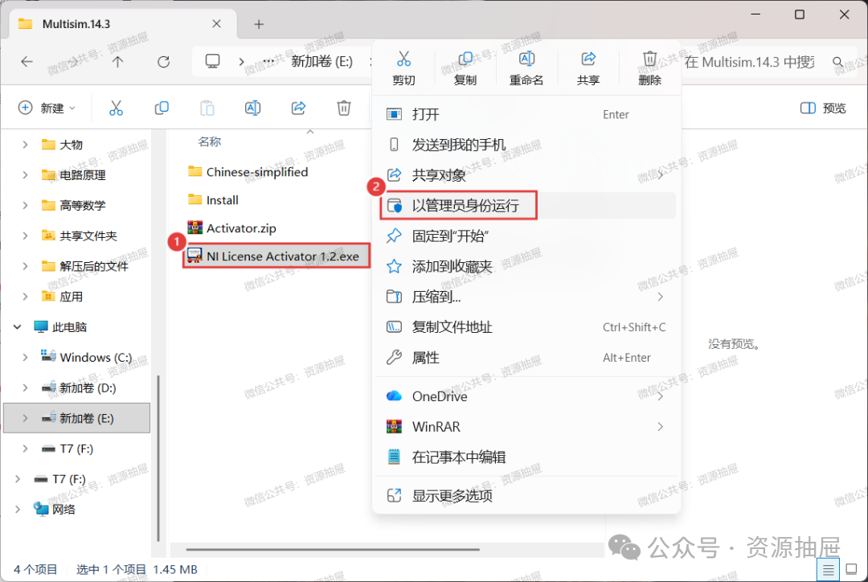The width and height of the screenshot is (868, 582).
Task: Open 属性 from context menu
Action: (526, 358)
